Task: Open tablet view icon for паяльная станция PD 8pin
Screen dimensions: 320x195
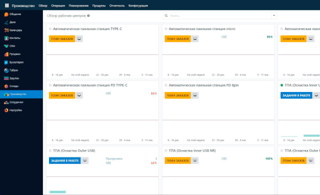Action: pos(195,95)
